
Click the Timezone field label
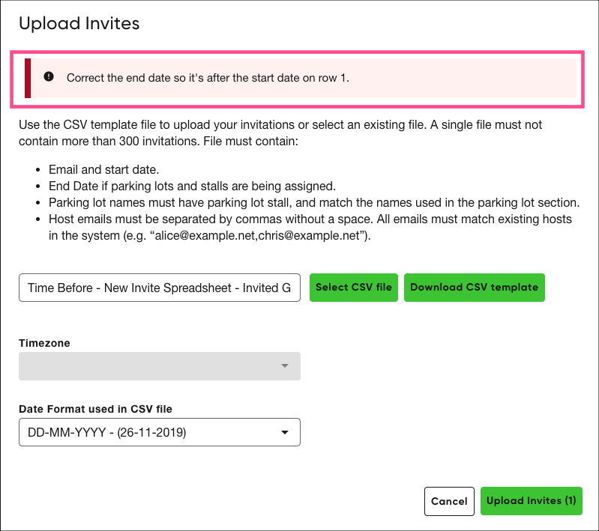tap(44, 342)
